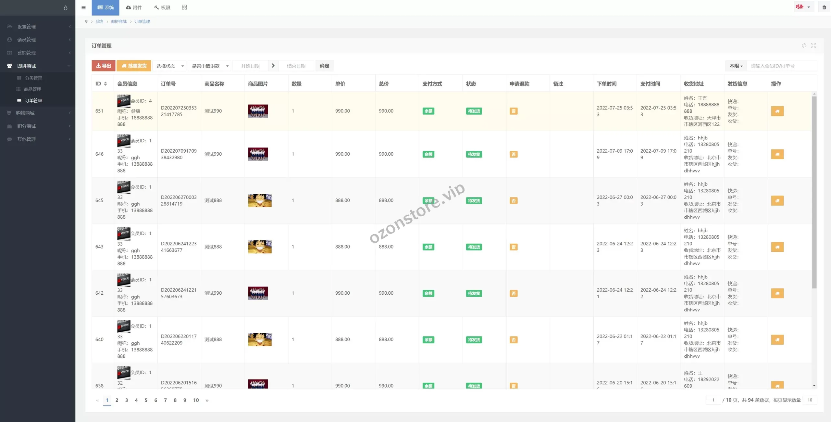Click the red 导出 export button
The width and height of the screenshot is (831, 422).
point(104,66)
